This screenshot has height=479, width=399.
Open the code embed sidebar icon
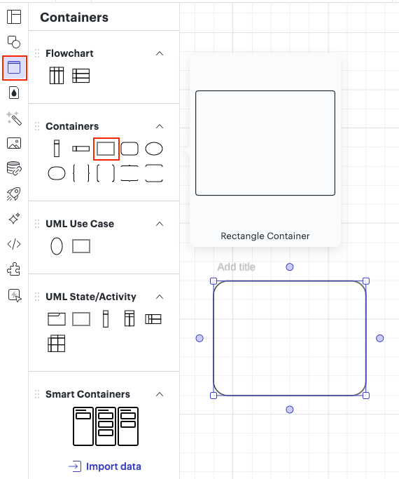tap(14, 244)
